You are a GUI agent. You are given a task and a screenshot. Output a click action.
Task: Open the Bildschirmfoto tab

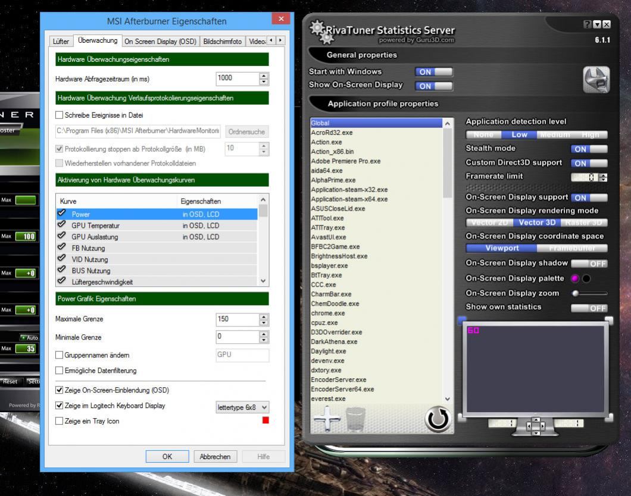pos(222,42)
